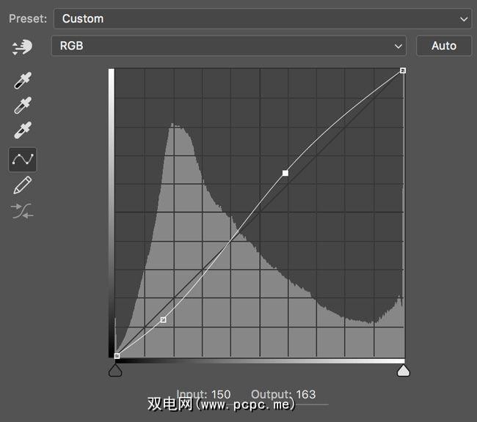
Task: Select the black point eyedropper
Action: (x=23, y=80)
